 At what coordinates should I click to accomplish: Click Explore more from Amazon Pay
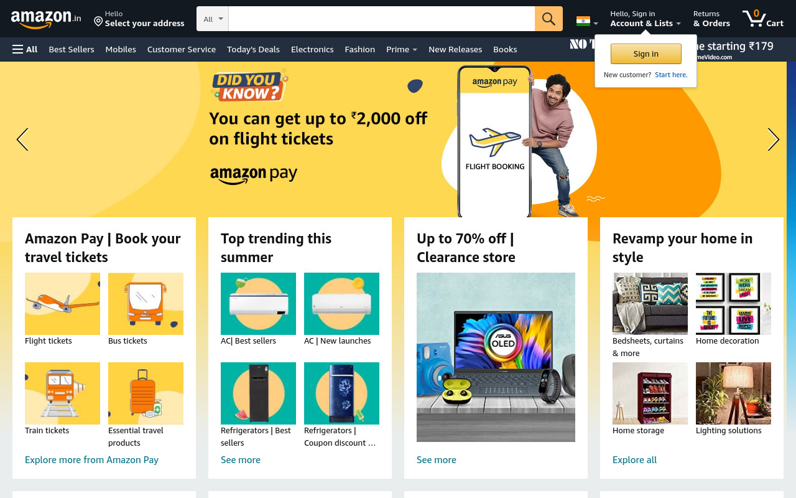coord(91,460)
